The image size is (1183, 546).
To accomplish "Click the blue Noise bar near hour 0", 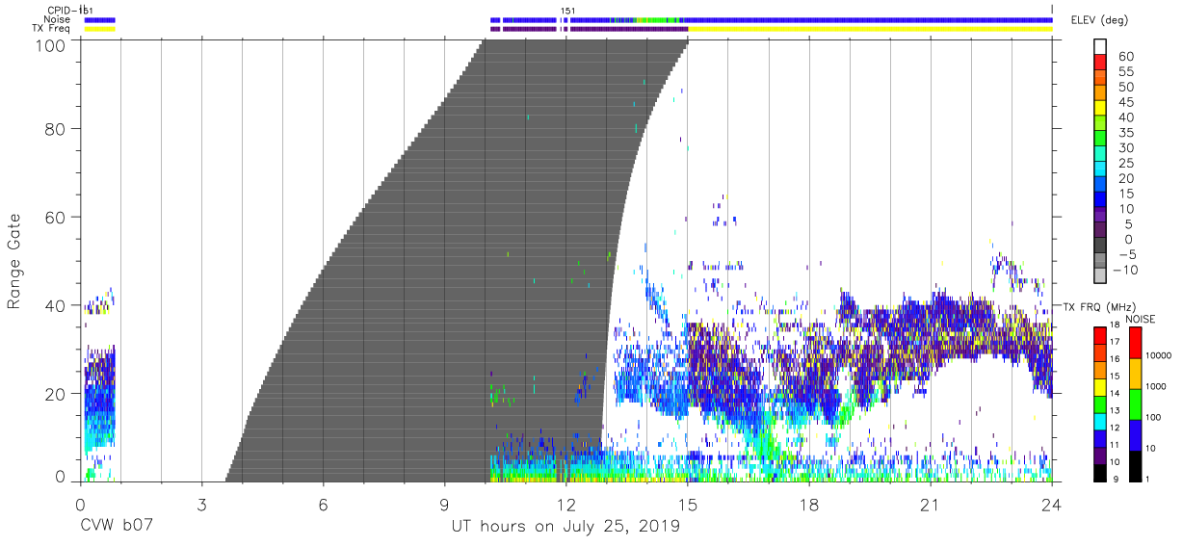I will pyautogui.click(x=99, y=19).
